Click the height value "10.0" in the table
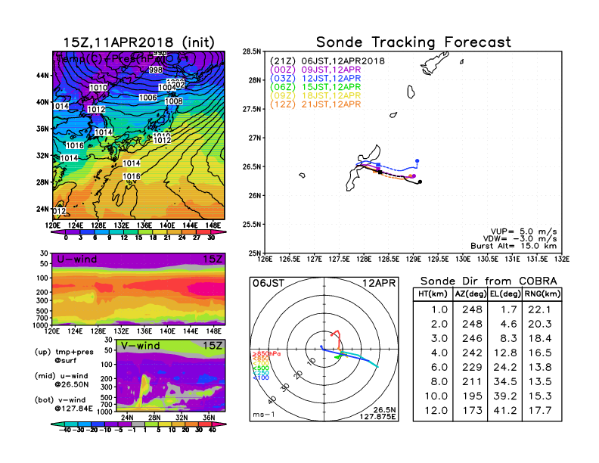This screenshot has width=599, height=463. tap(436, 396)
